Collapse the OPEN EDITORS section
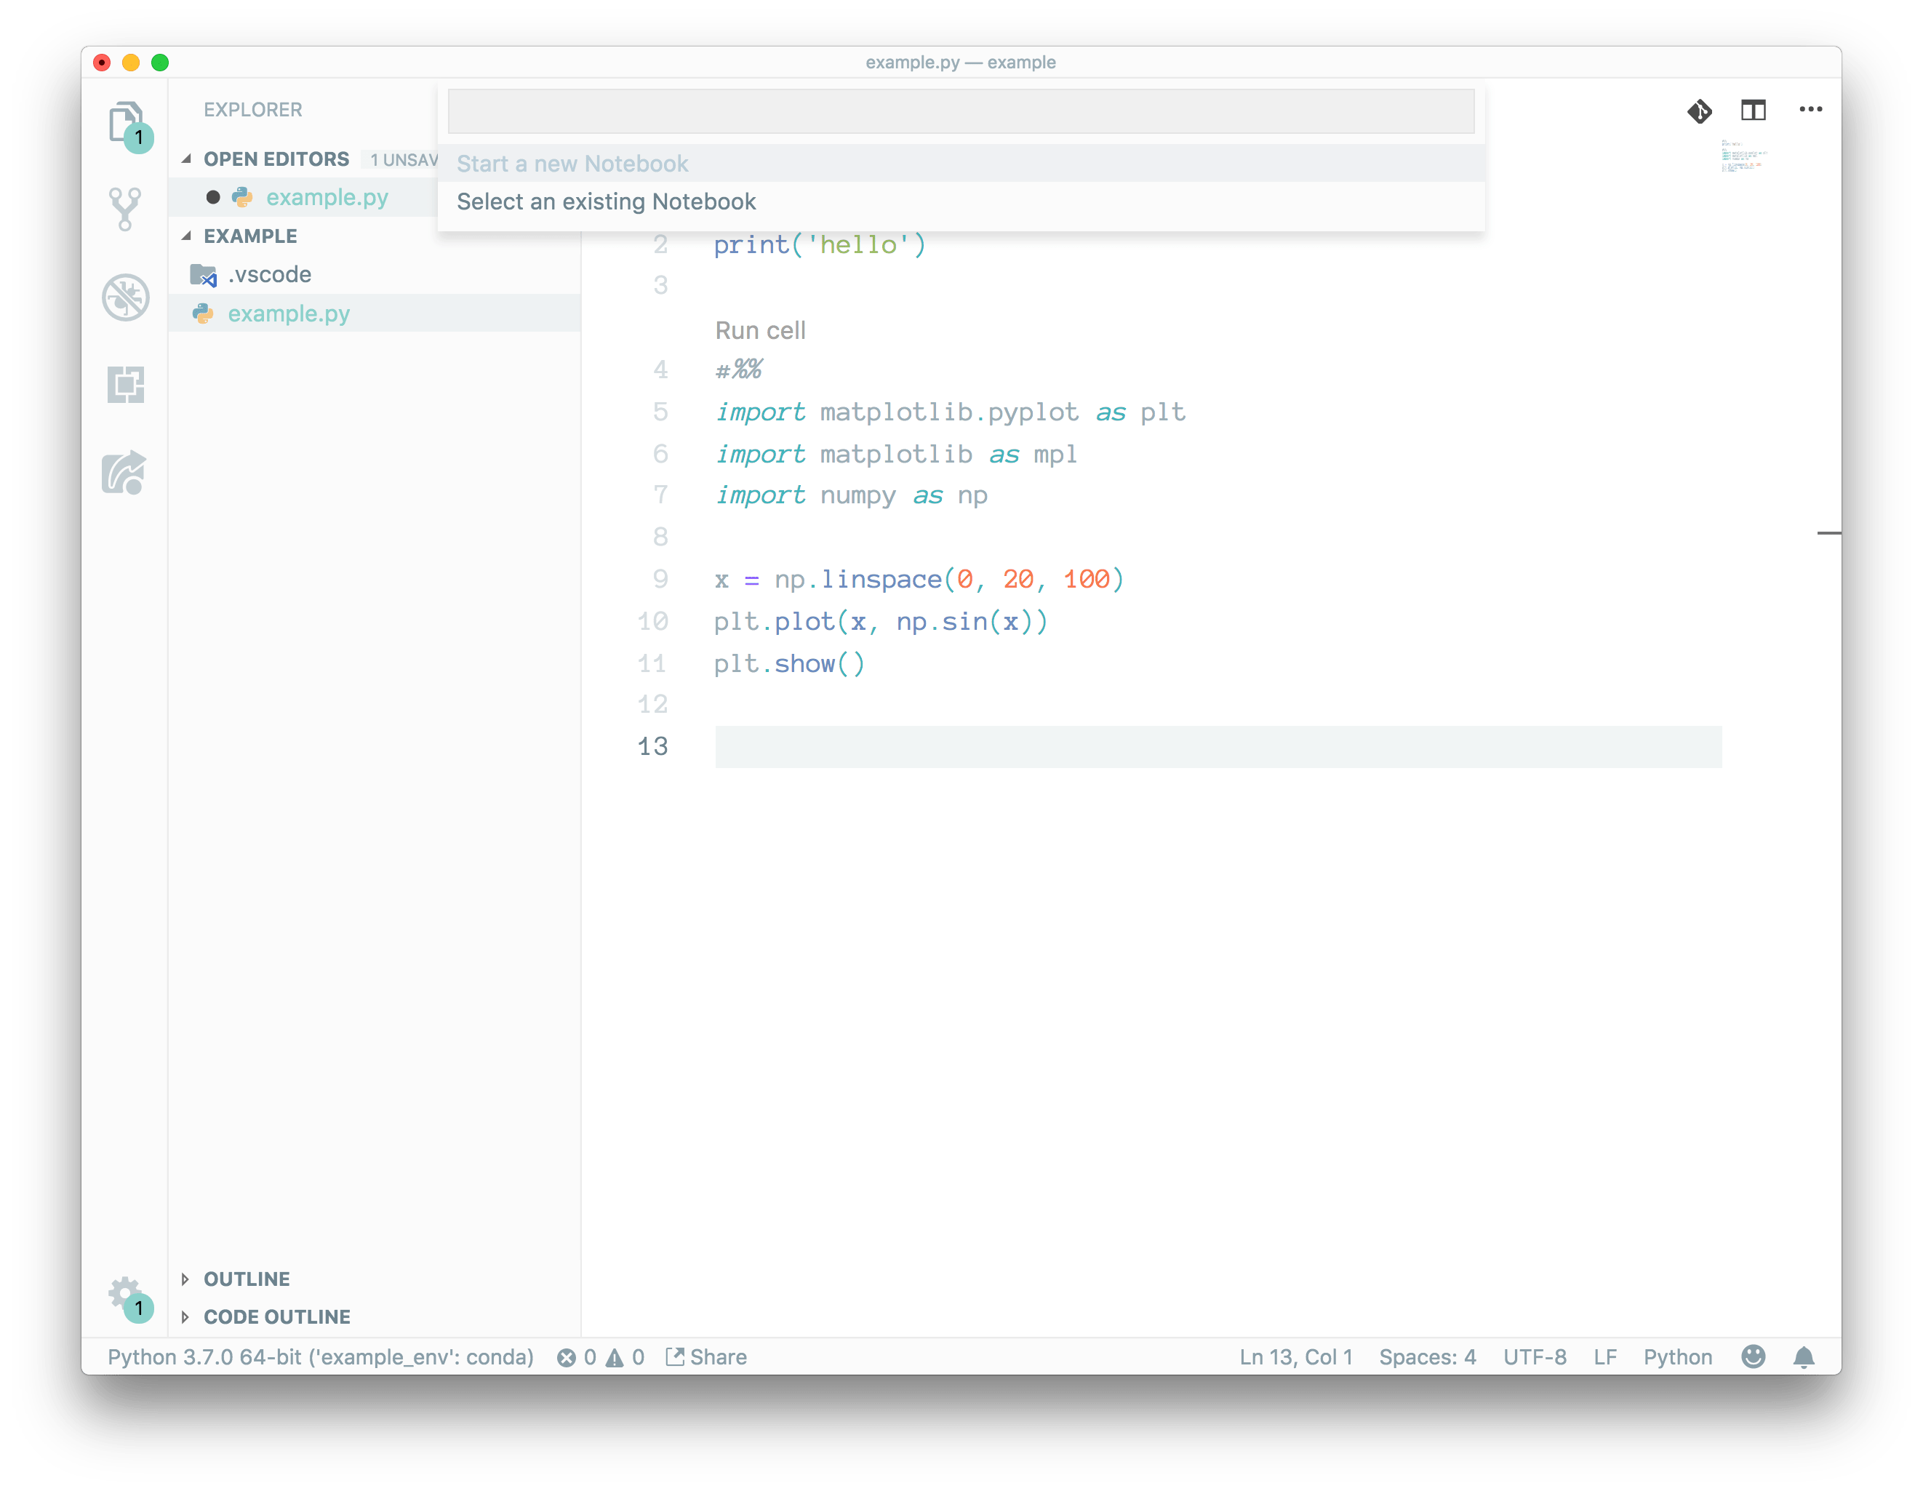This screenshot has width=1923, height=1491. [187, 159]
